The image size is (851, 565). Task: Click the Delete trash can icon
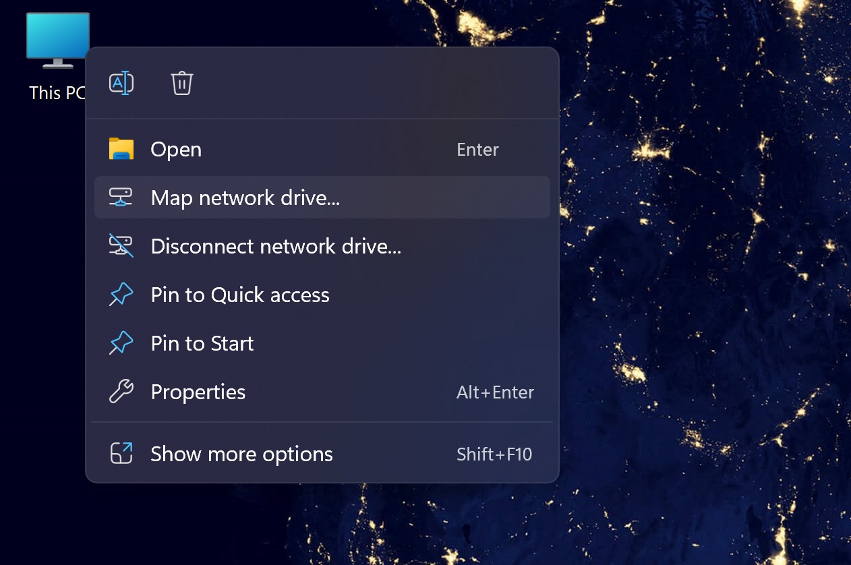pos(182,84)
